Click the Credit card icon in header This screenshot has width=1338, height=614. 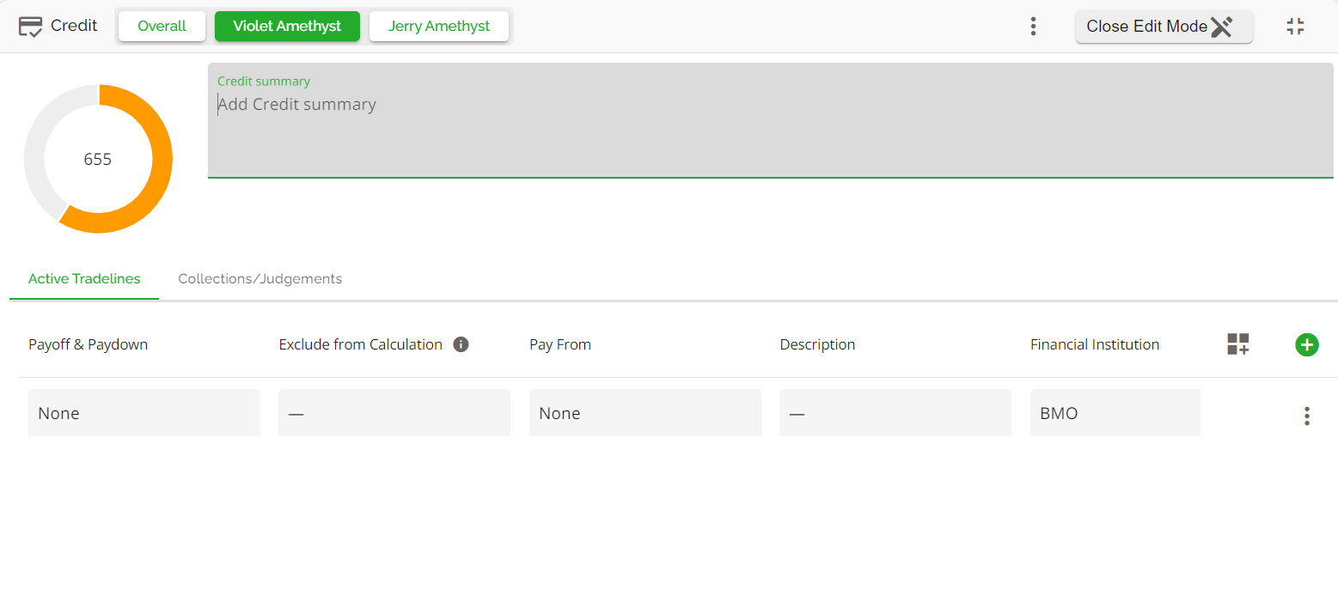coord(31,27)
